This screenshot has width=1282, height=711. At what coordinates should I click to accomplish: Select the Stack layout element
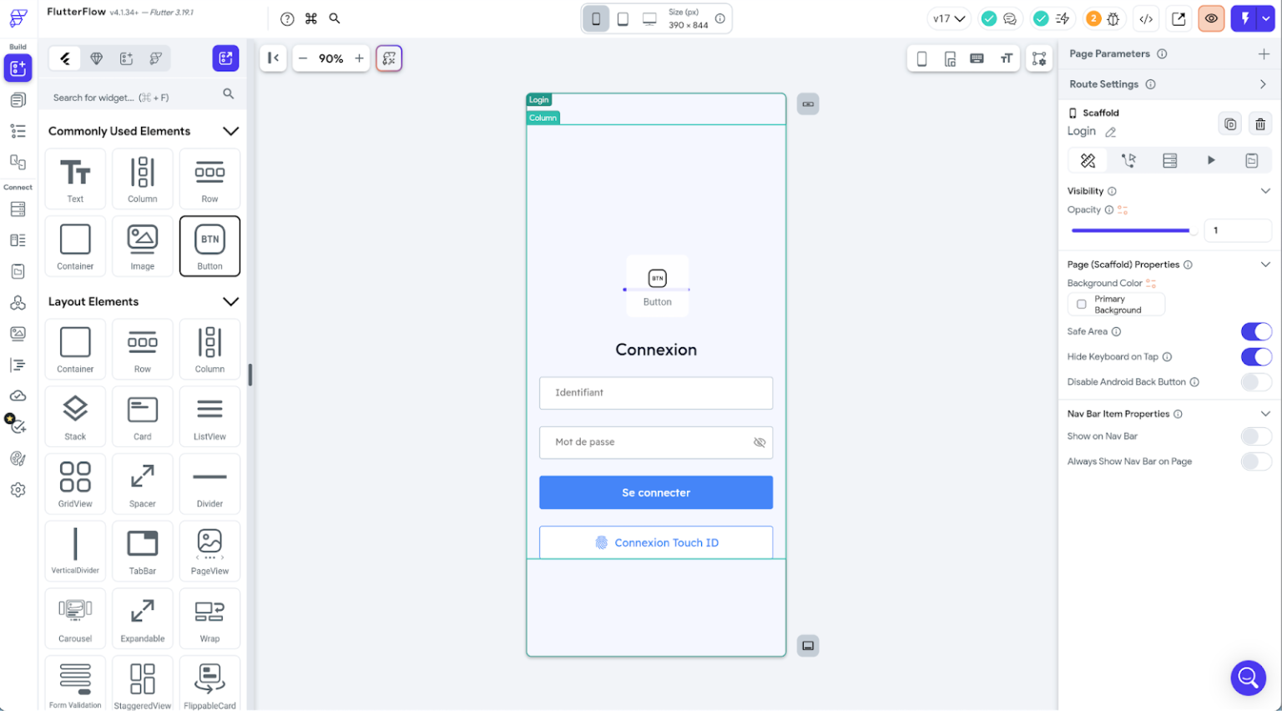[75, 416]
